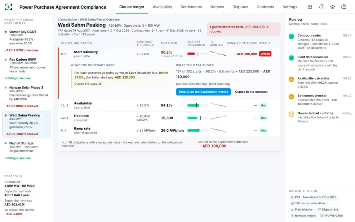This screenshot has height=222, width=355.
Task: Click the Noura Haddad person icon
Action: click(x=291, y=114)
